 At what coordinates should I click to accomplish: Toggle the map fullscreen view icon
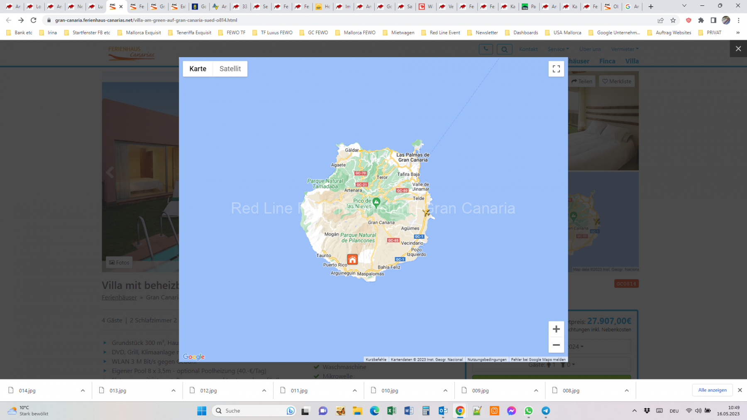click(556, 69)
